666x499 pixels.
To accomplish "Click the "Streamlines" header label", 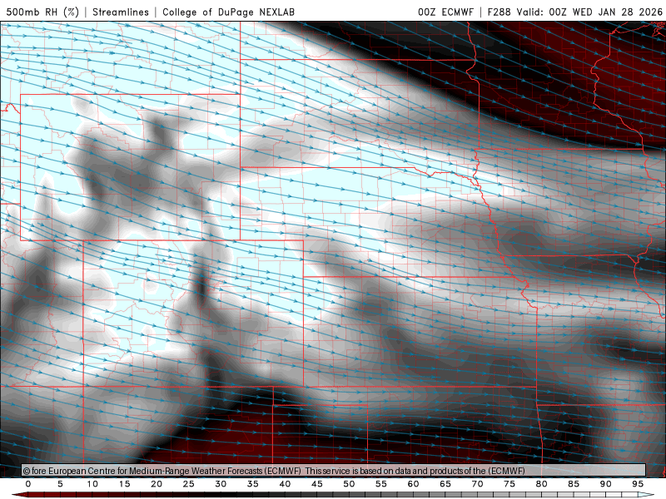I will [121, 12].
